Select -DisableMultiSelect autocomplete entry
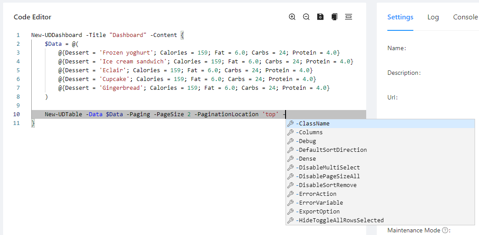 click(x=328, y=168)
